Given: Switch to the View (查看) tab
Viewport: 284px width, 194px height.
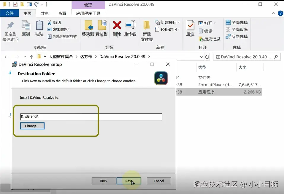Looking at the screenshot, I should pyautogui.click(x=62, y=13).
